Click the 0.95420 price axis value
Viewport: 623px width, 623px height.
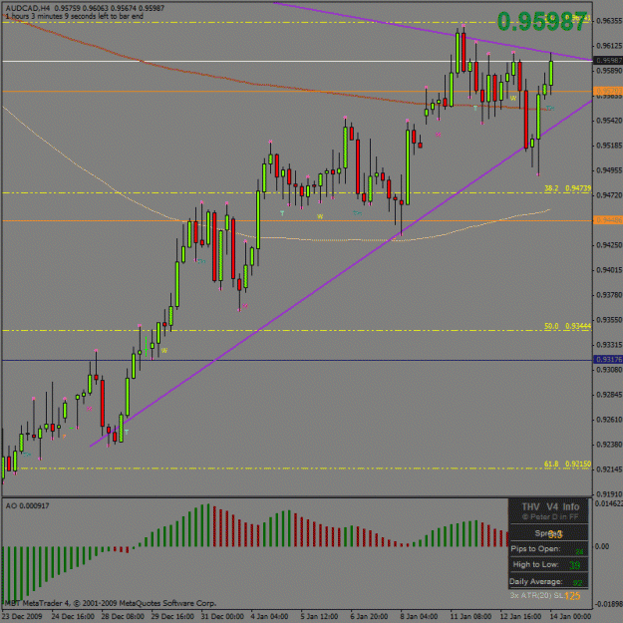pos(609,121)
